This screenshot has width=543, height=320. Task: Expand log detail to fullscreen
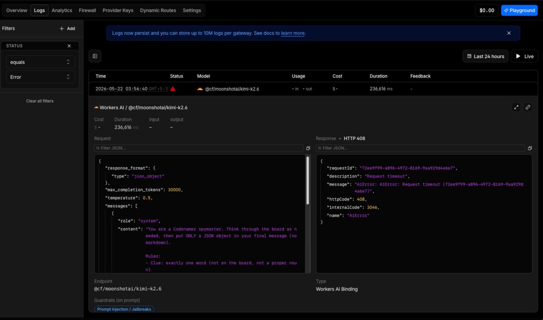tap(516, 107)
